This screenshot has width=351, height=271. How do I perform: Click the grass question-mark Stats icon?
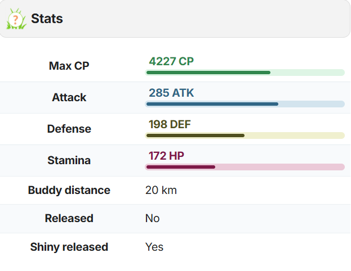point(16,19)
